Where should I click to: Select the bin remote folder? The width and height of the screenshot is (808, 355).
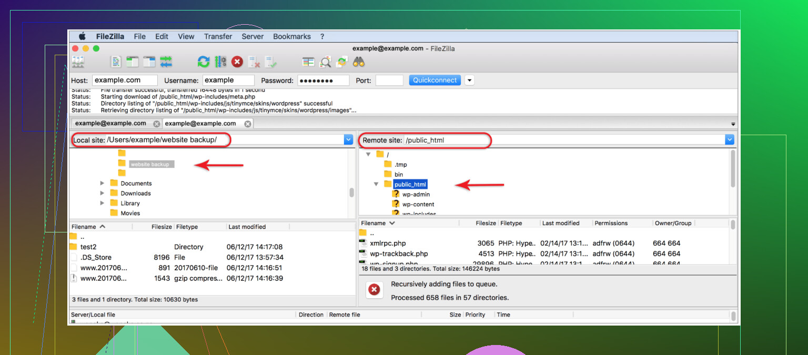pyautogui.click(x=399, y=174)
